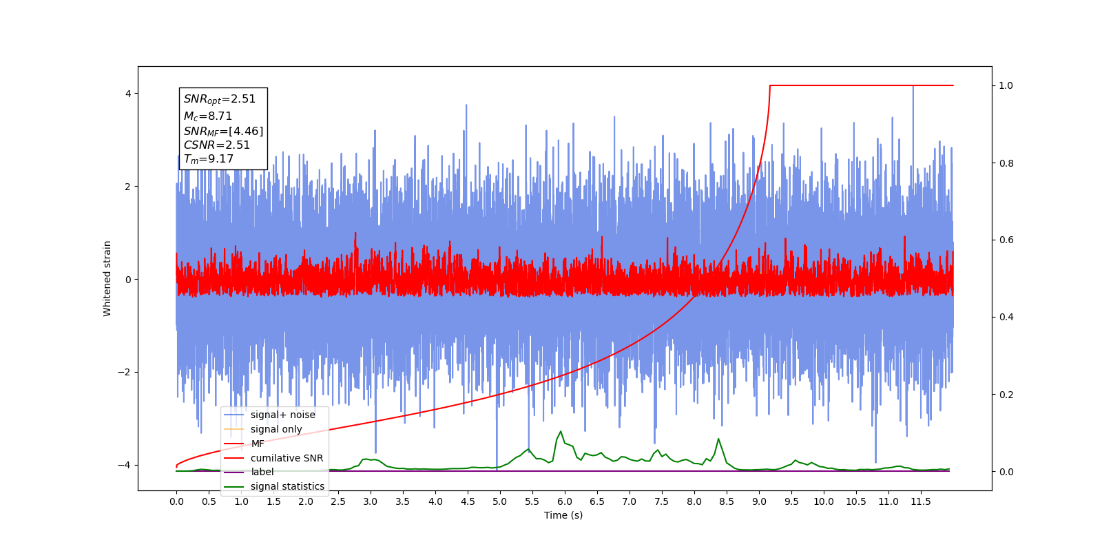Click the green signal statistics peak near 8.4 s

(x=718, y=439)
